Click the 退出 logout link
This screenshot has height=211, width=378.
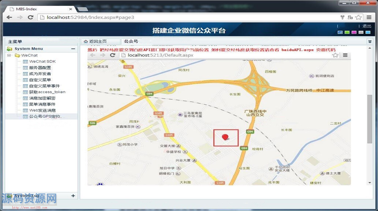[367, 26]
